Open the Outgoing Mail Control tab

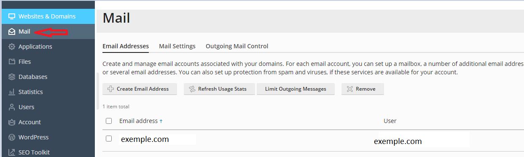[x=237, y=46]
